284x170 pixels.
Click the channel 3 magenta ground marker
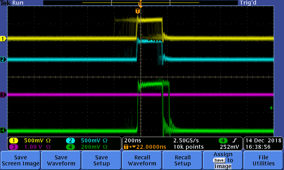(3, 95)
